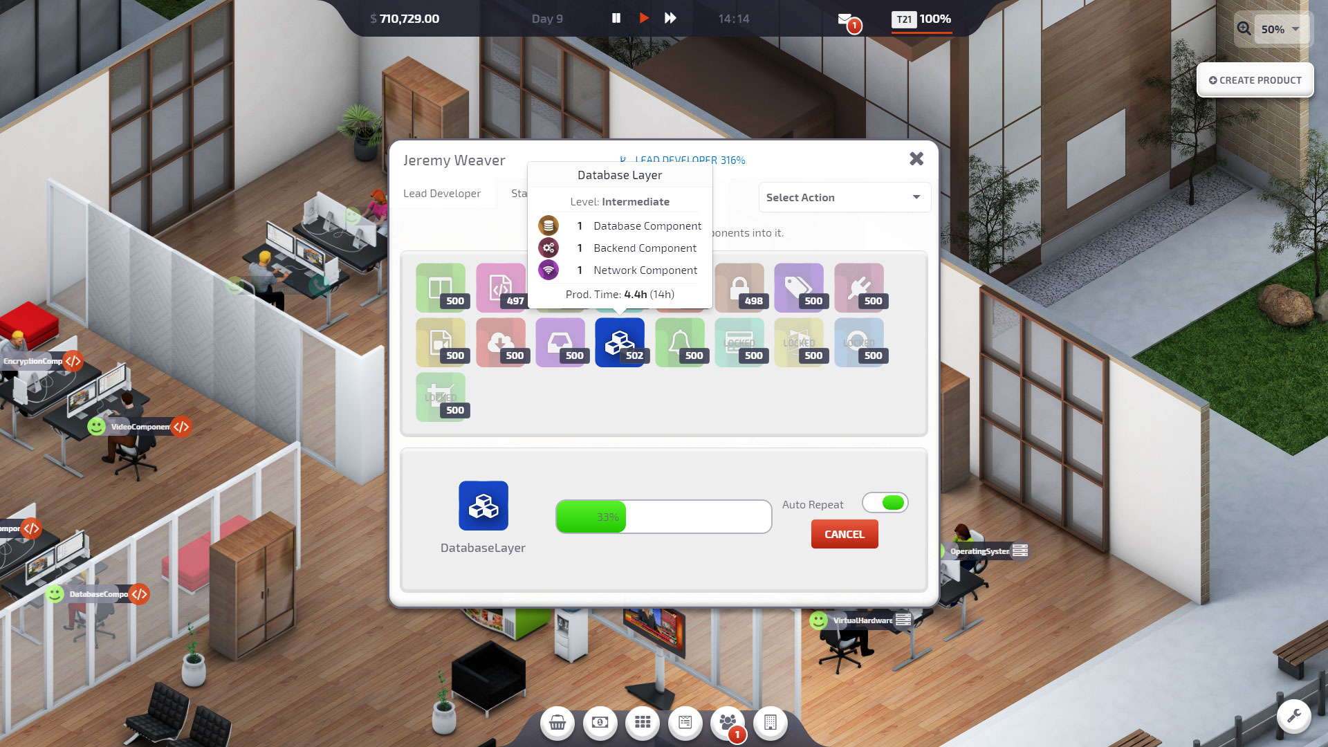Screen dimensions: 1328x747
Task: Click the Network Component icon
Action: 547,269
